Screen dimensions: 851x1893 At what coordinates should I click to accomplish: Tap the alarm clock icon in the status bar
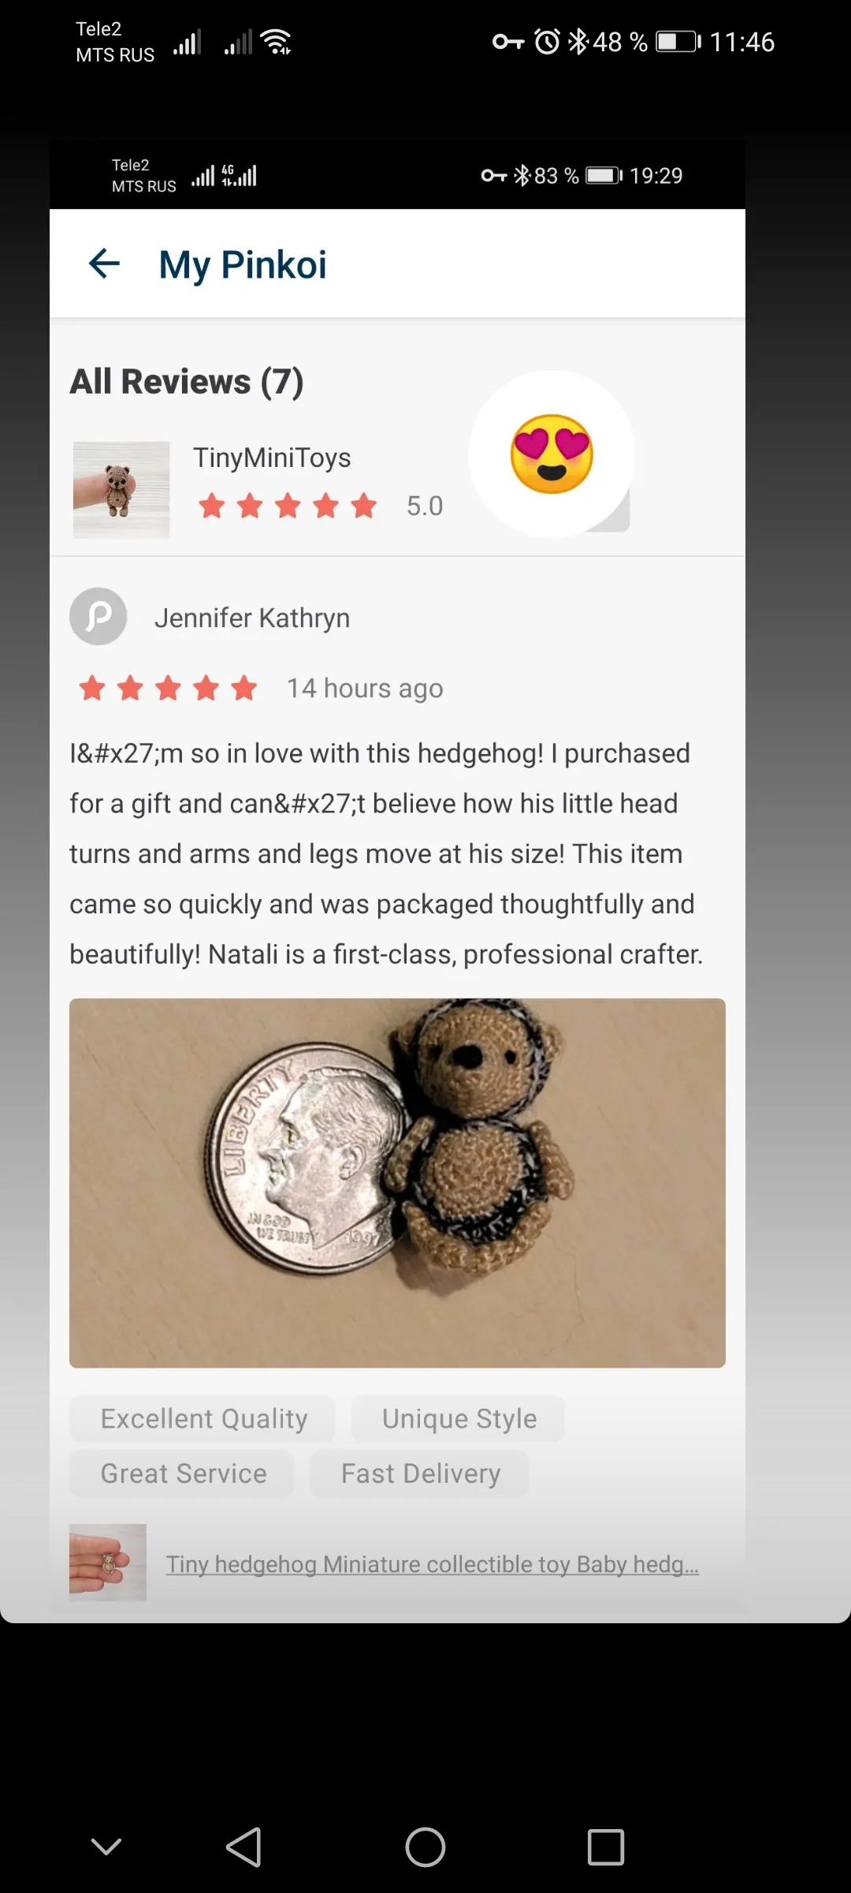coord(547,41)
